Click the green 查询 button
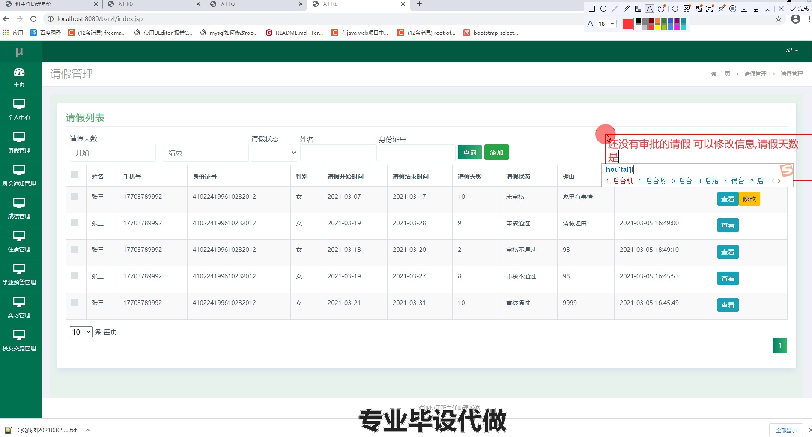Screen dimensions: 812x437 click(470, 152)
